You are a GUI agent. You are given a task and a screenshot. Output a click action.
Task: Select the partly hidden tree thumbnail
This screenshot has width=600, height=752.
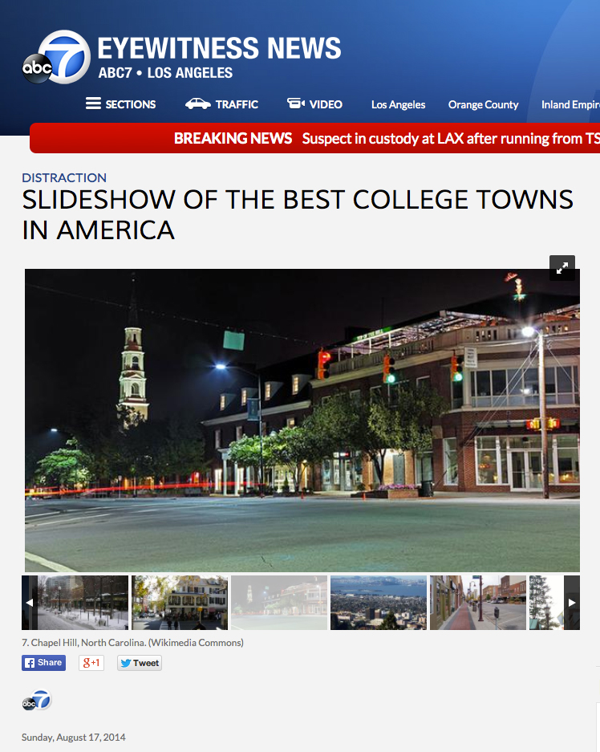(x=546, y=603)
